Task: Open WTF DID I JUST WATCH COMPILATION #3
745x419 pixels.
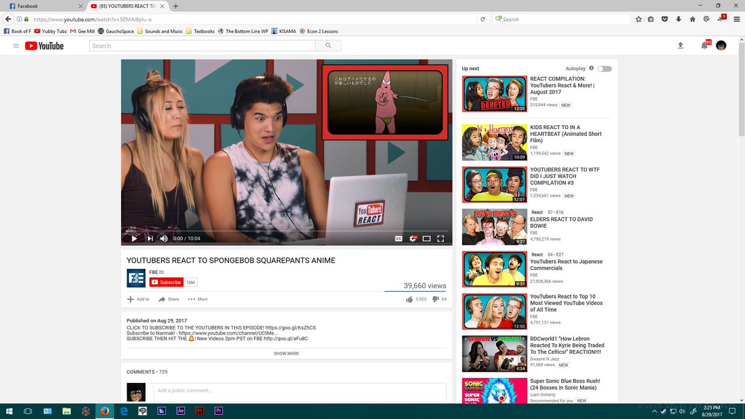Action: tap(565, 176)
